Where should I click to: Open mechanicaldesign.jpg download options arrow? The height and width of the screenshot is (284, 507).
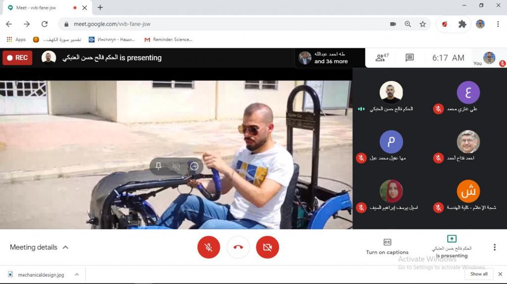click(77, 275)
